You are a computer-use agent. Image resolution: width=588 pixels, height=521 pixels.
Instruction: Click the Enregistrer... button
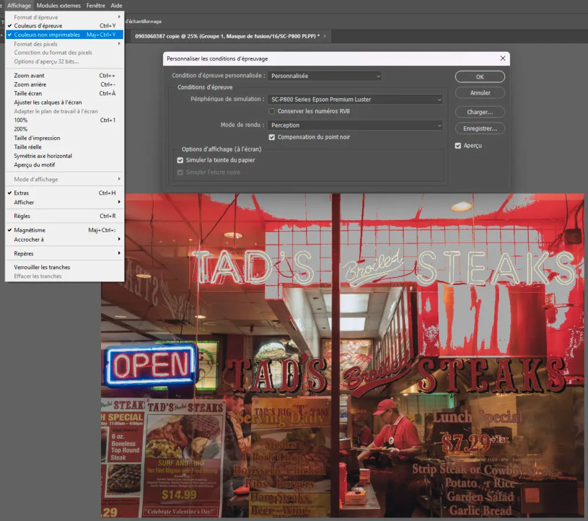tap(479, 129)
